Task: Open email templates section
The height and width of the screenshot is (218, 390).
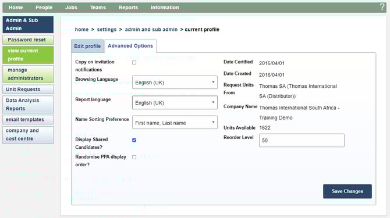Action: pyautogui.click(x=28, y=119)
